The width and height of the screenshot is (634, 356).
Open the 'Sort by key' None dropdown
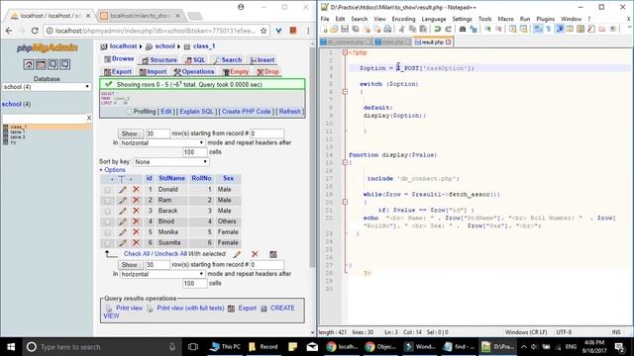171,162
